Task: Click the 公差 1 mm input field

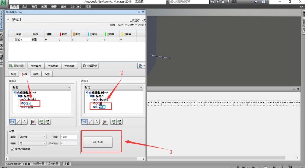Action: (69, 137)
